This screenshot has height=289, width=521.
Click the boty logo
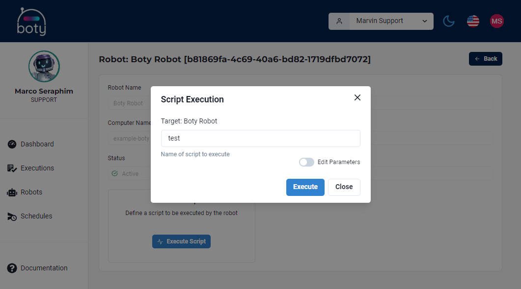point(31,21)
